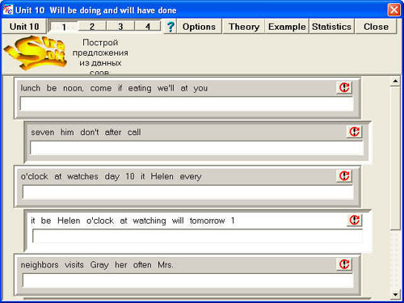The height and width of the screenshot is (303, 404).
Task: Switch to exercise tab 3
Action: pos(120,27)
